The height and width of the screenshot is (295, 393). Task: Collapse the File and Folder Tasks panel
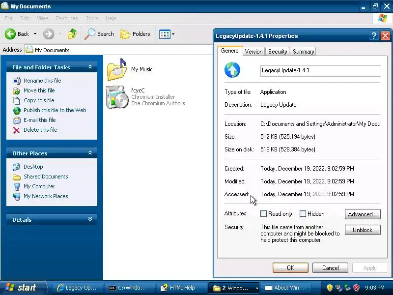click(x=90, y=67)
